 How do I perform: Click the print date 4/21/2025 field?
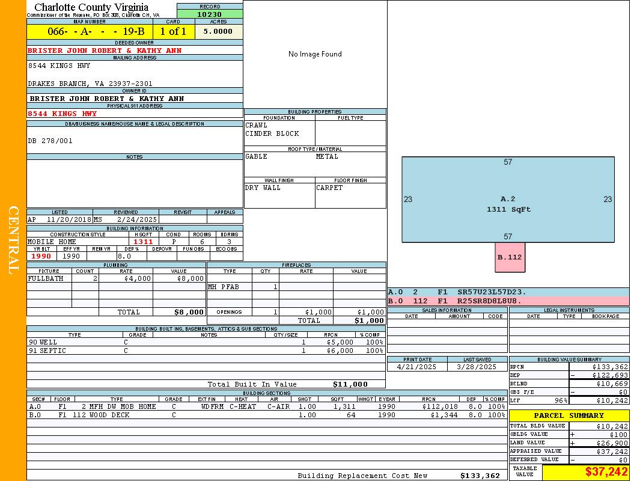[417, 367]
